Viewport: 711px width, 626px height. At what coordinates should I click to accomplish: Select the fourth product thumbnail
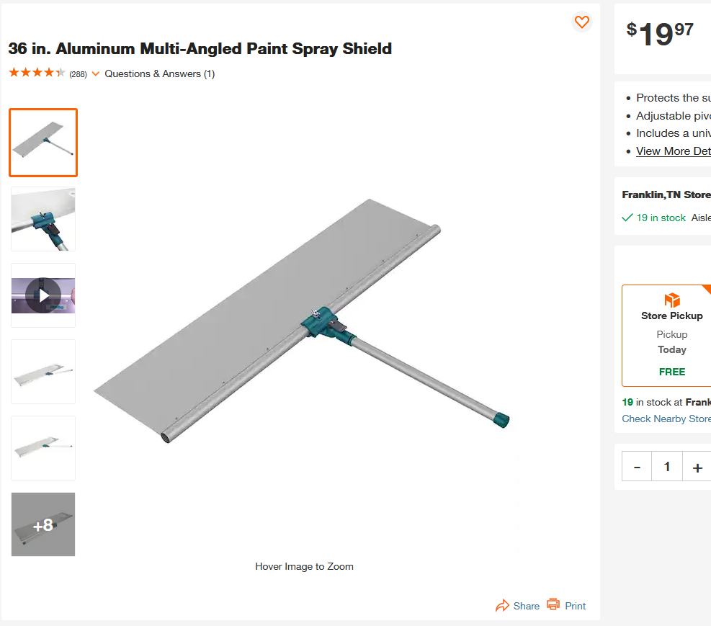43,372
